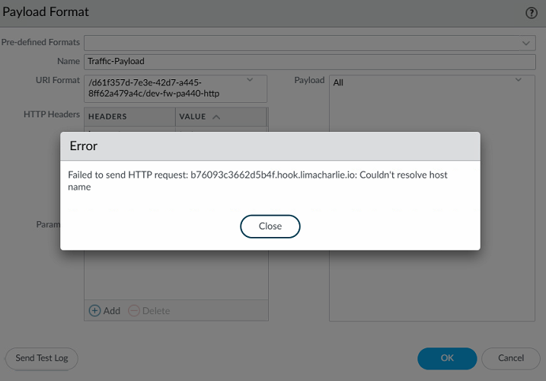Select the VALUE column header label
This screenshot has width=546, height=381.
[193, 117]
